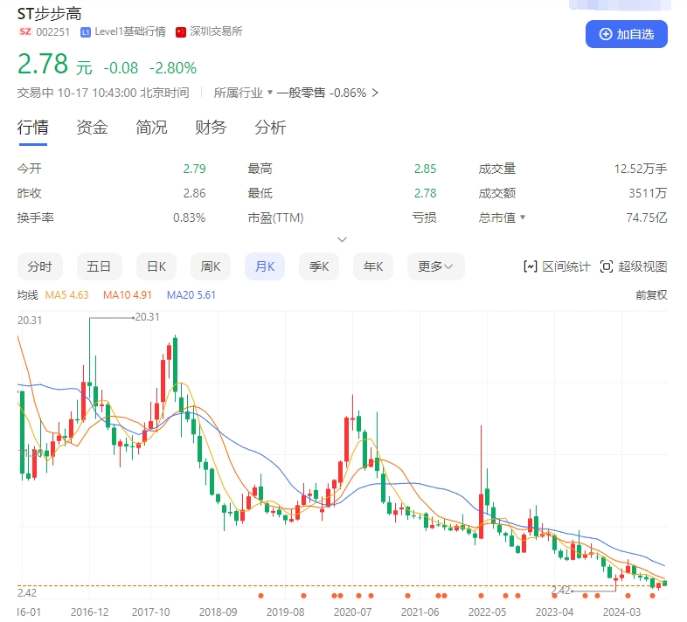This screenshot has height=622, width=687.
Task: Click the MA10 4.91 indicator label
Action: coord(128,294)
